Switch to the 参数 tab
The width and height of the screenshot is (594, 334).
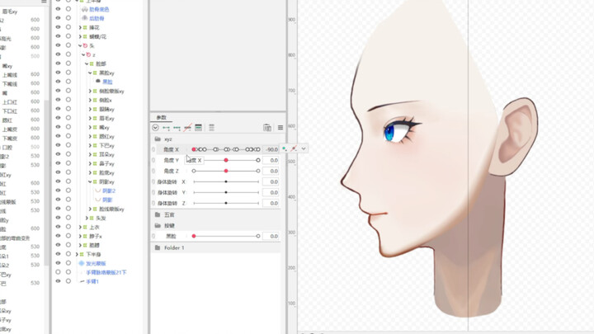point(162,118)
